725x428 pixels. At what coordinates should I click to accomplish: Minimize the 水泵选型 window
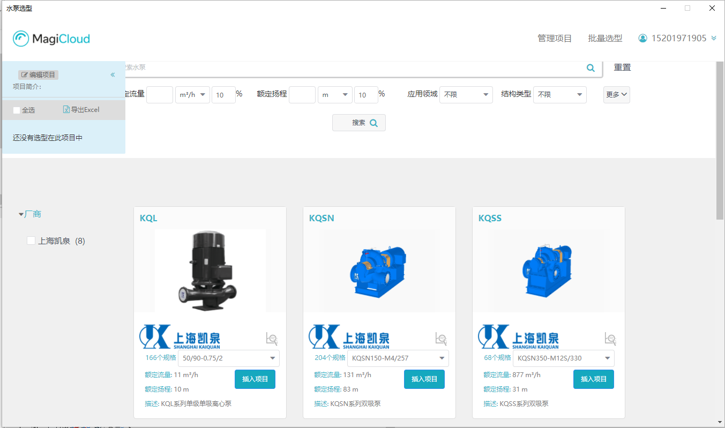(663, 8)
